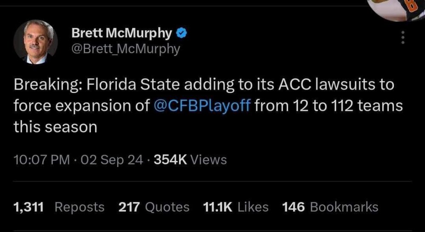The image size is (425, 232).
Task: Click the Brett McMurphy display name
Action: (121, 33)
